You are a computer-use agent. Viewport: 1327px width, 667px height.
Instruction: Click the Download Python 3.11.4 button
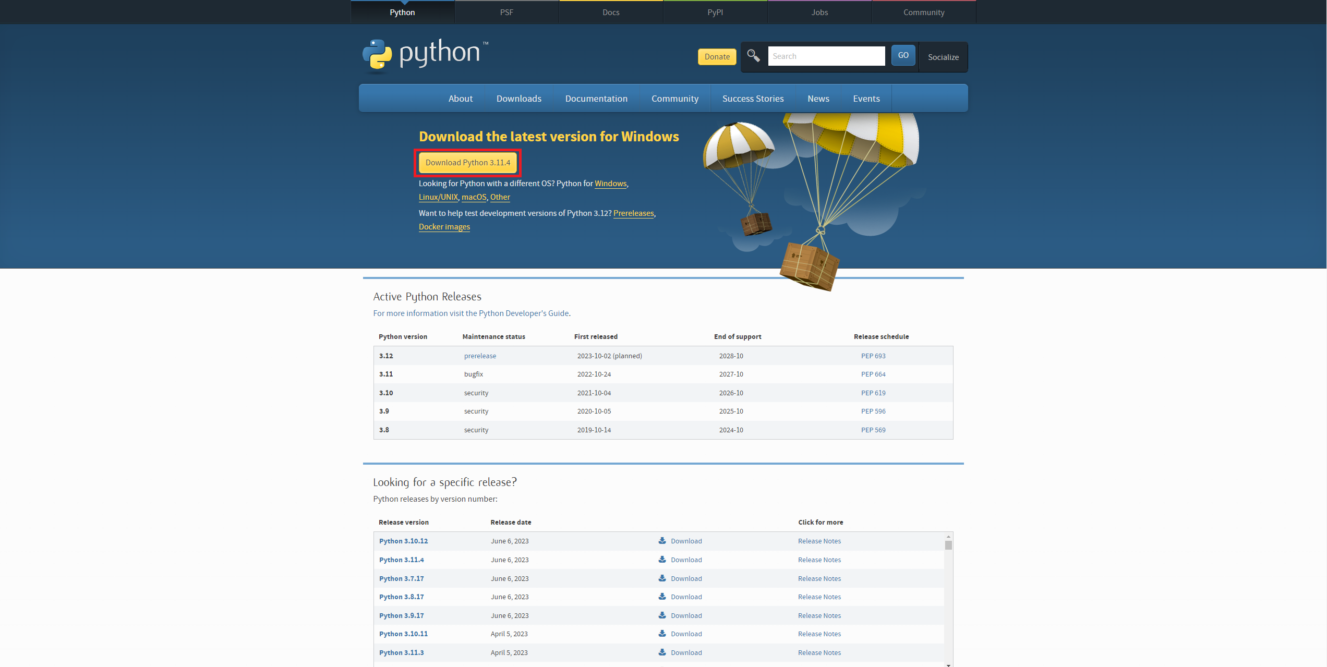(468, 163)
